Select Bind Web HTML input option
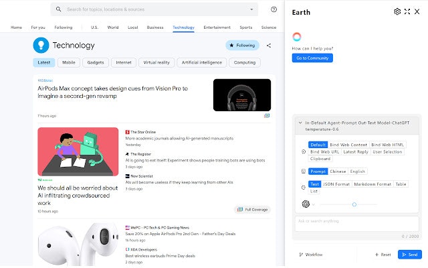The height and width of the screenshot is (268, 428). 387,145
